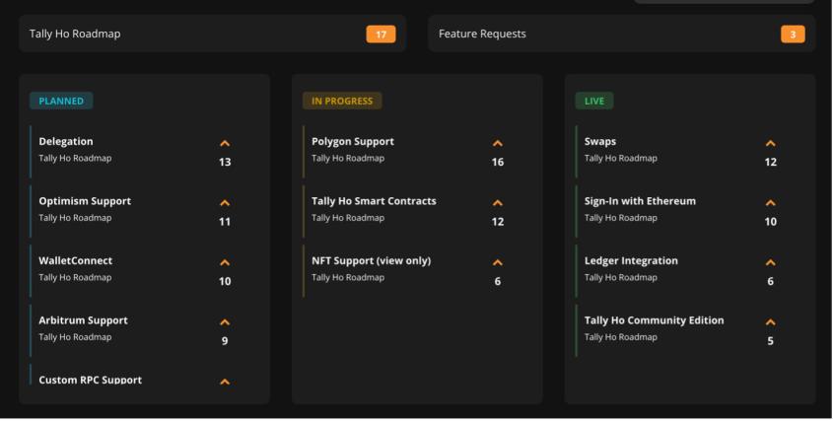Click Tally Ho Roadmap under WalletConnect
833x421 pixels.
[75, 277]
